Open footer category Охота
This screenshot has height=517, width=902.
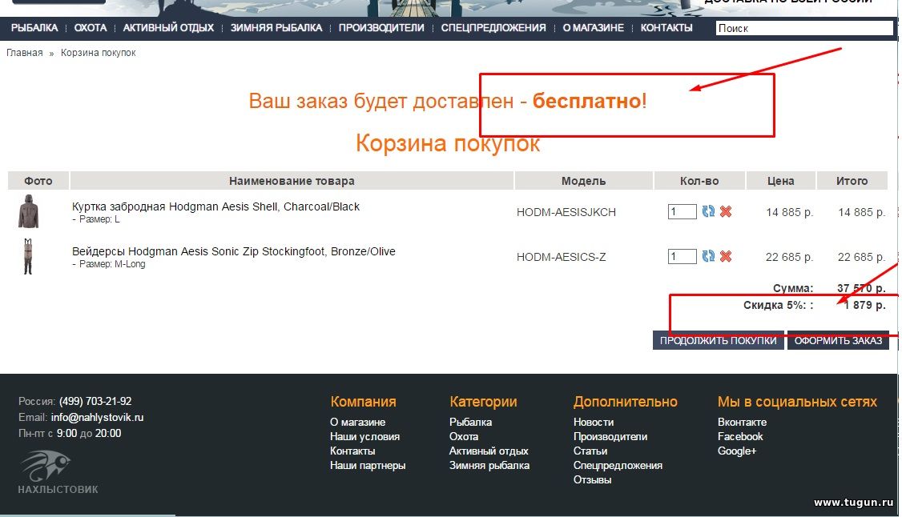[x=464, y=437]
